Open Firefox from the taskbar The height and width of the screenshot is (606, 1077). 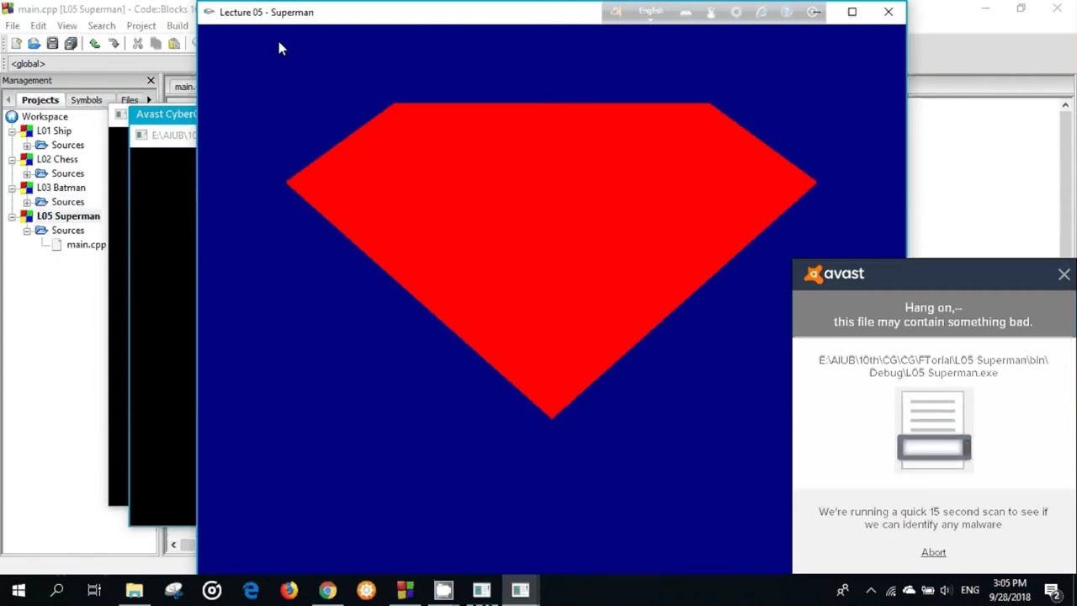point(289,590)
